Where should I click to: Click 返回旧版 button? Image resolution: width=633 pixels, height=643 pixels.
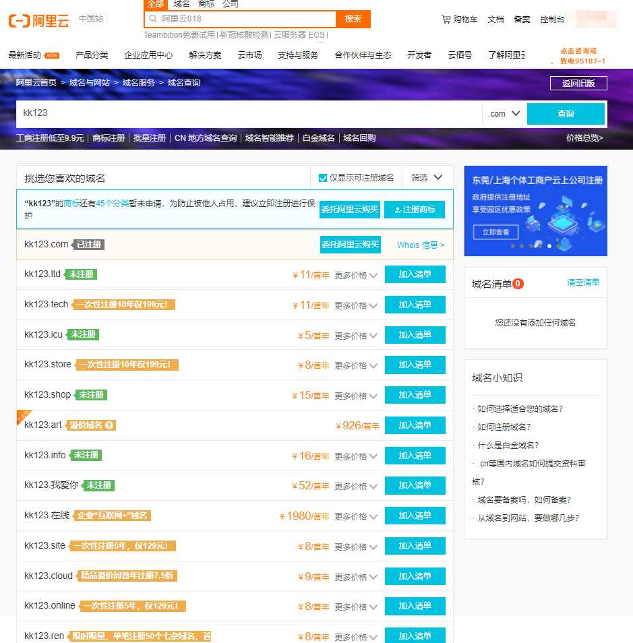coord(578,84)
